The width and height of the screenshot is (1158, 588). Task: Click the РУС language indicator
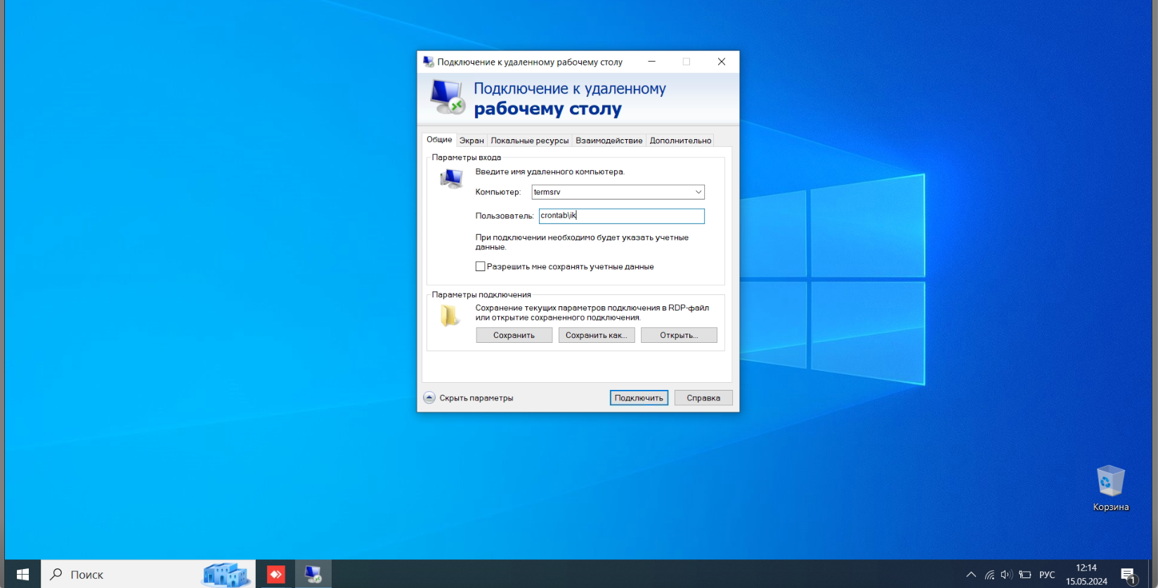pos(1047,575)
